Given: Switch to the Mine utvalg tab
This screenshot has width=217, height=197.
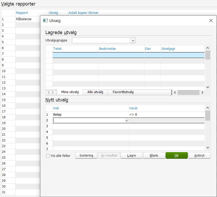Looking at the screenshot, I should pos(70,92).
